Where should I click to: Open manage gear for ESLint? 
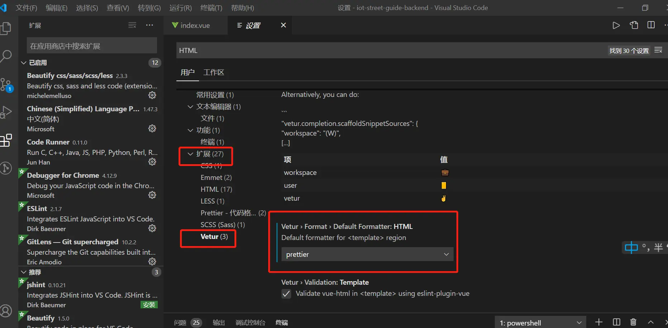pos(152,228)
